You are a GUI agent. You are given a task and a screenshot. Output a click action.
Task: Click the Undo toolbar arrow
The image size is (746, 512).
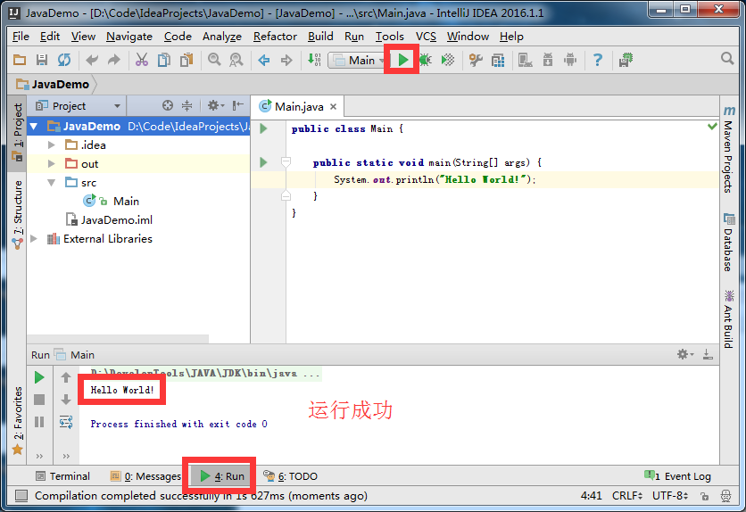click(92, 60)
